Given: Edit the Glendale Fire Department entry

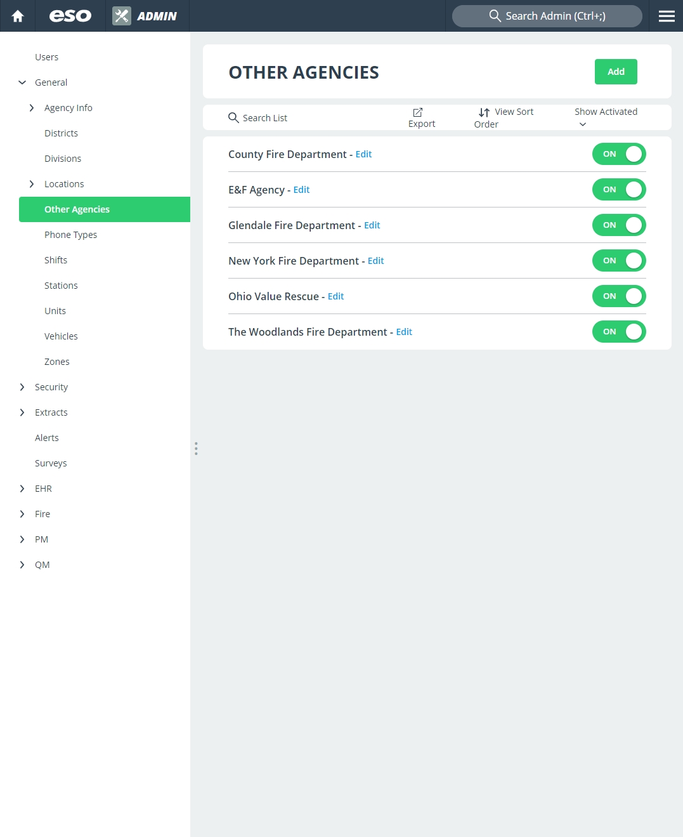Looking at the screenshot, I should (x=372, y=225).
